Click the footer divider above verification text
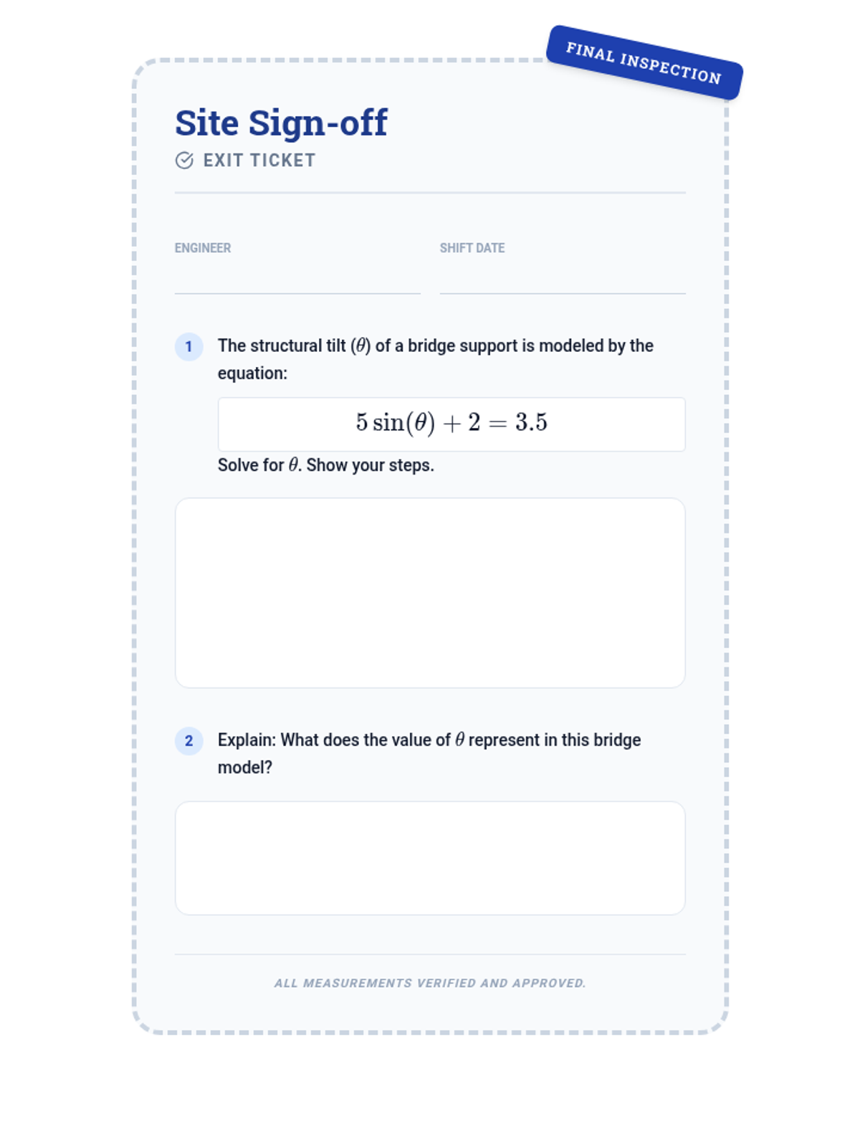860x1147 pixels. 430,954
